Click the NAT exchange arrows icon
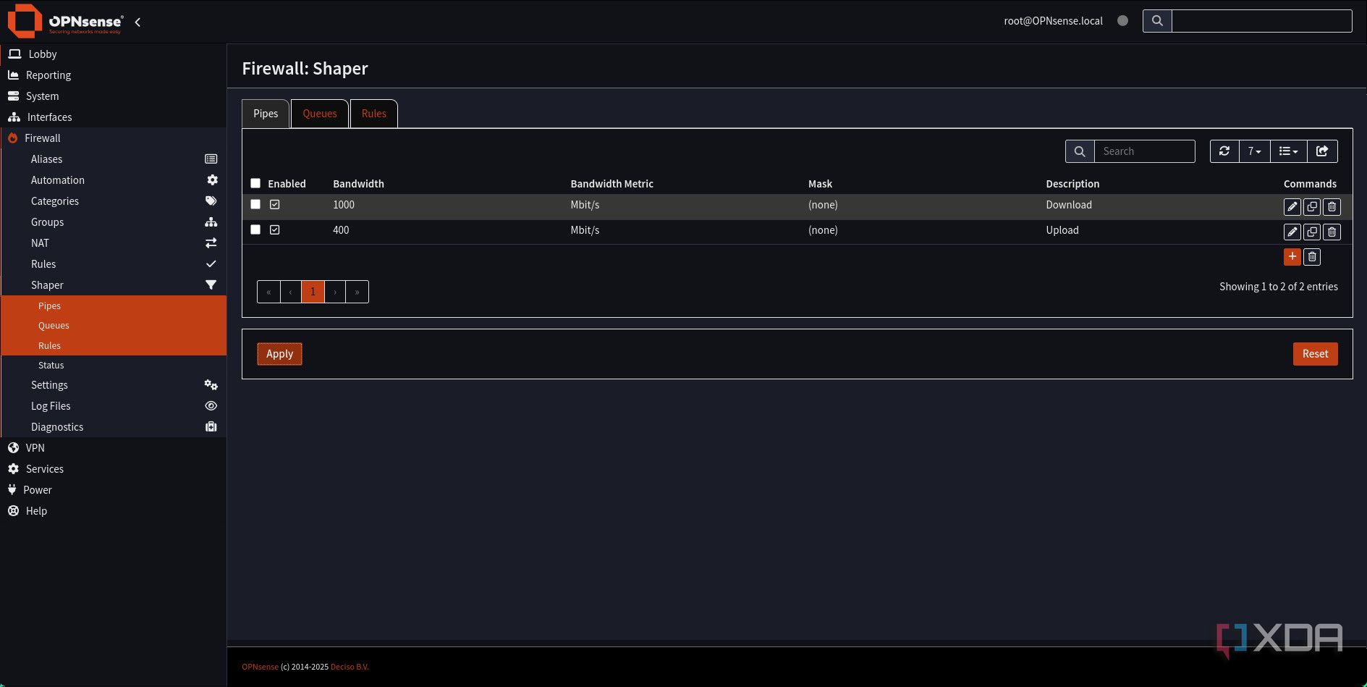 click(x=211, y=243)
